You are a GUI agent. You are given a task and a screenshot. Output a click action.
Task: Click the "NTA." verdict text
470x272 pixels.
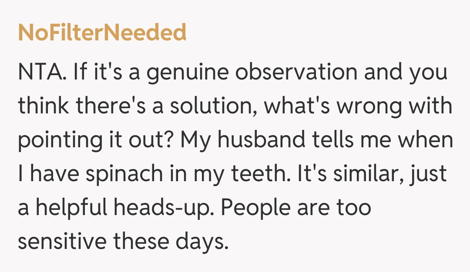pos(42,72)
